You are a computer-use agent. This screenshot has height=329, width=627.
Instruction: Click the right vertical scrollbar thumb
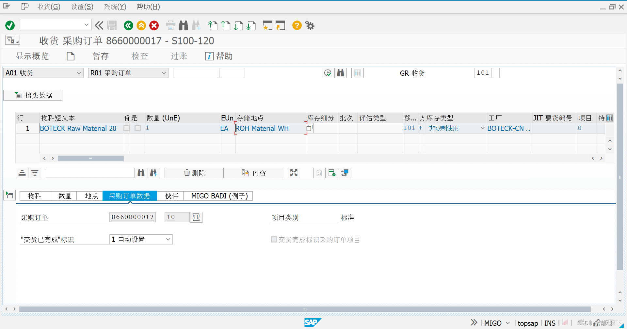tap(620, 177)
